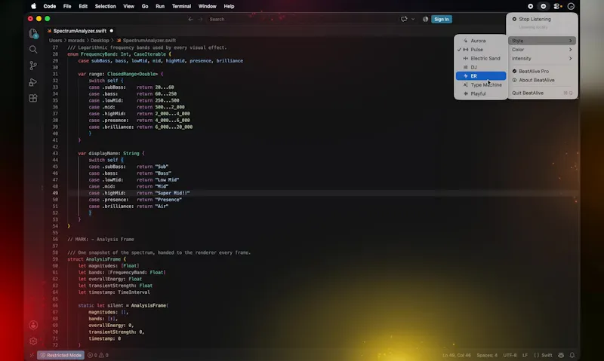This screenshot has height=361, width=604.
Task: Open the dropdown arrow beside Copilot chat icon
Action: pos(413,19)
